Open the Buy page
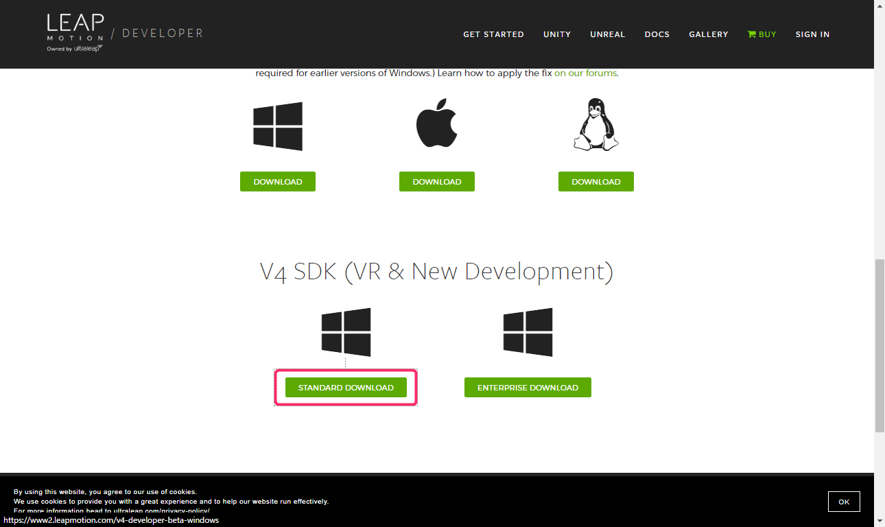The width and height of the screenshot is (885, 527). [x=762, y=34]
